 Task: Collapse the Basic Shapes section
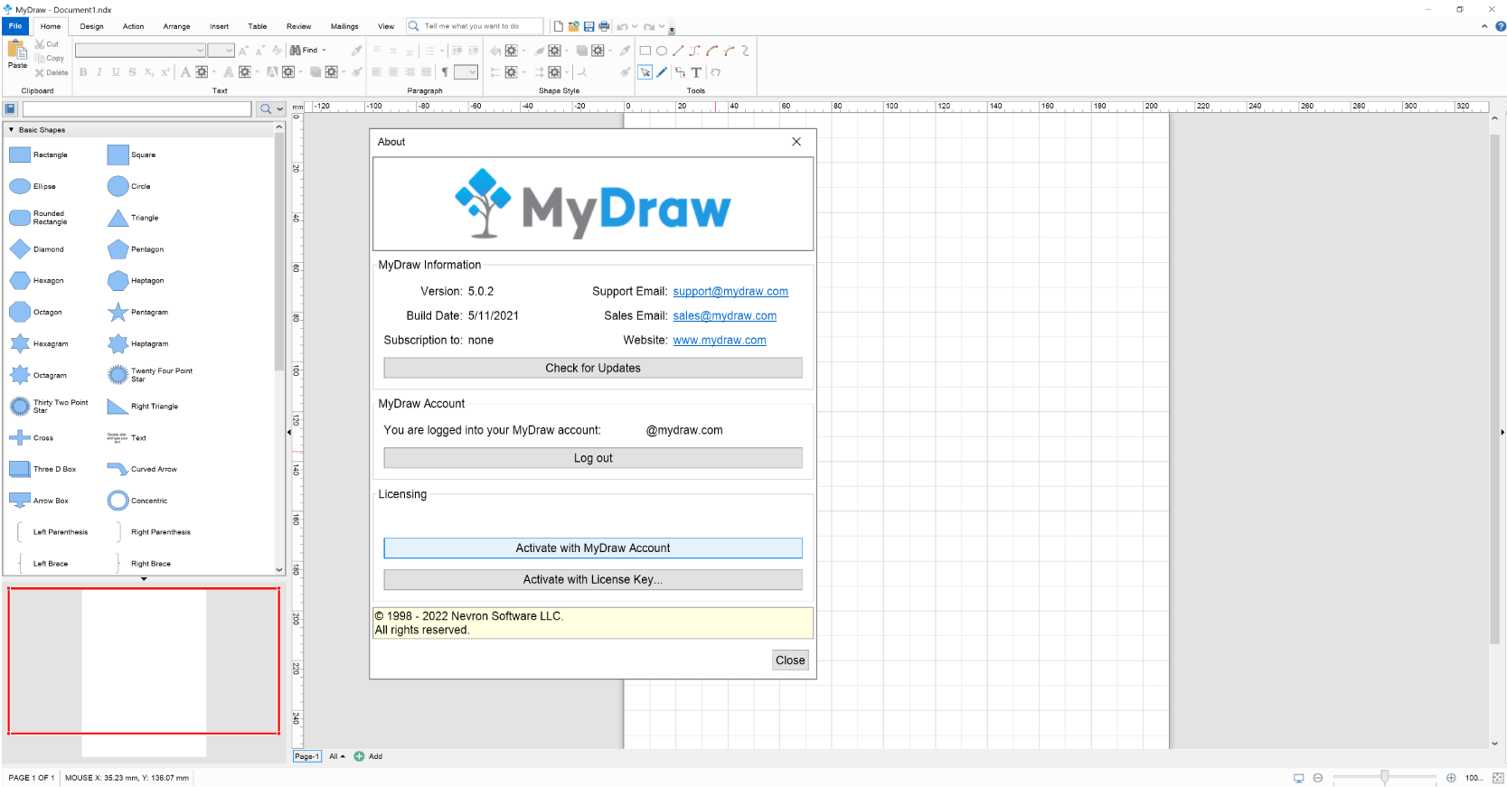[11, 130]
